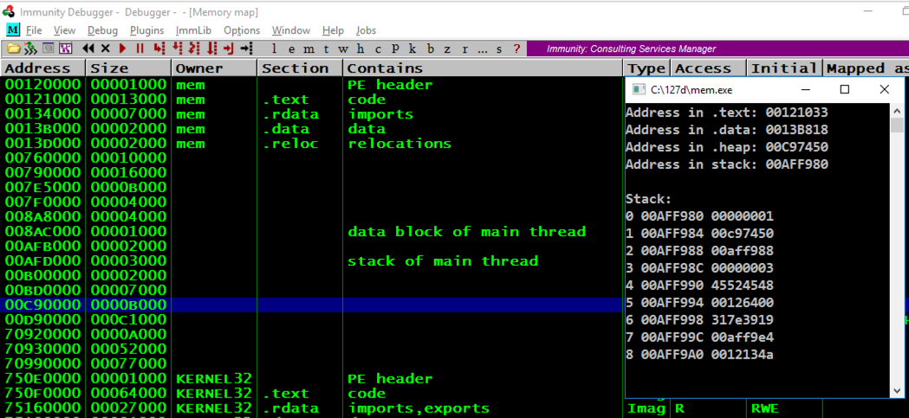Viewport: 909px width, 418px height.
Task: Open the Help menu
Action: 333,30
